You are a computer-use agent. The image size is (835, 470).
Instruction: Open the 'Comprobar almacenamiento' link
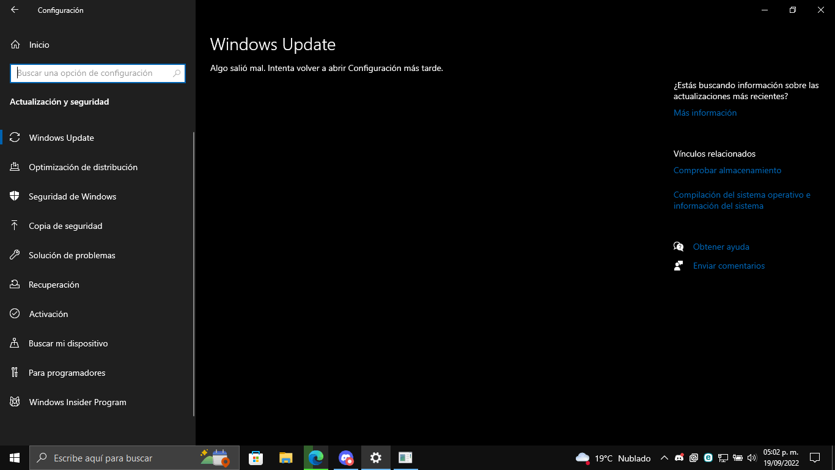[x=727, y=170]
